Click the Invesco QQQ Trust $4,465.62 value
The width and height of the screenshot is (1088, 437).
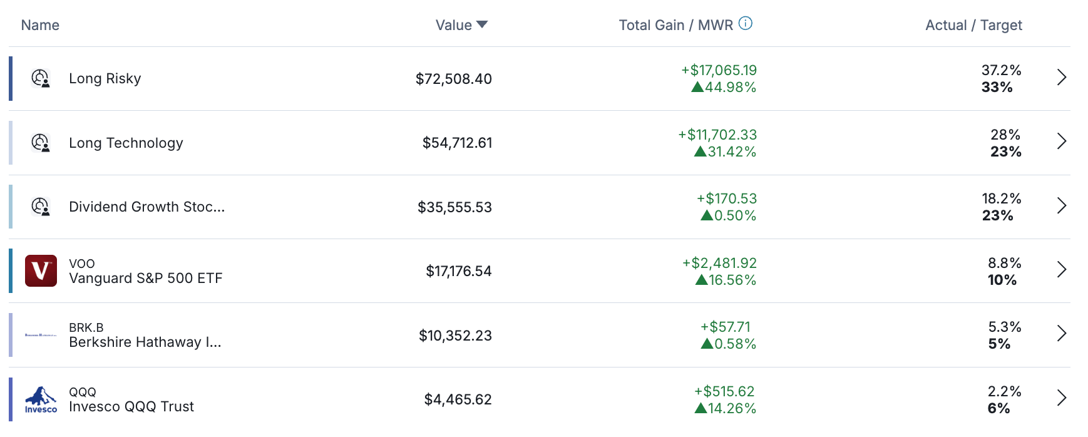[458, 399]
